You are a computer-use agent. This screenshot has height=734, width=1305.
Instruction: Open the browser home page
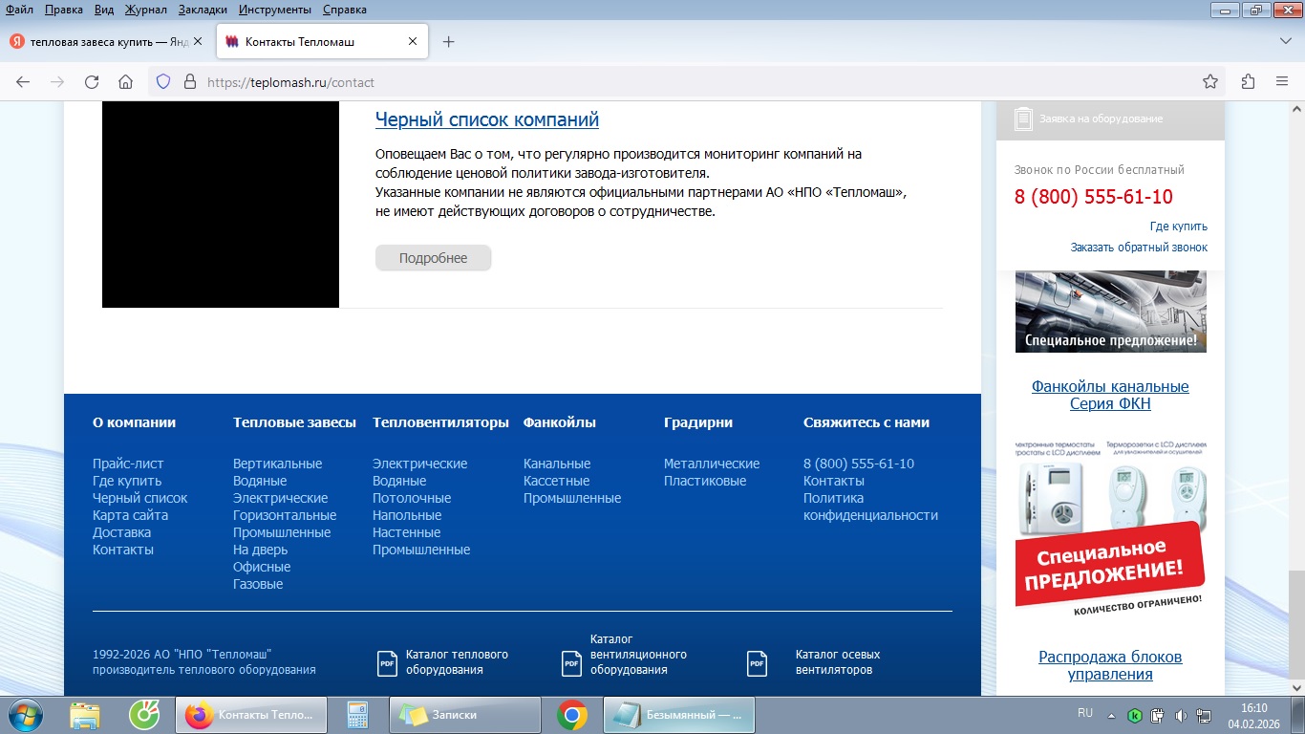125,82
